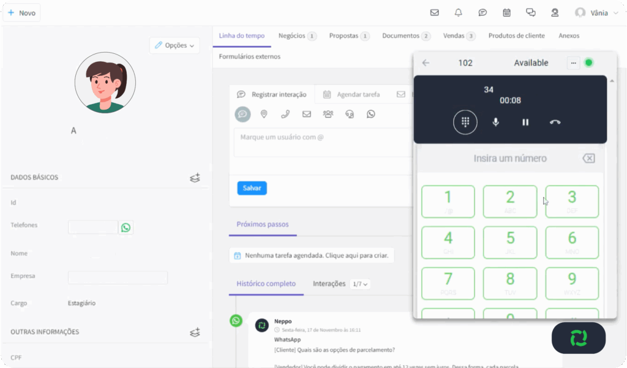Viewport: 627px width, 368px height.
Task: Delete a digit with the backspace icon
Action: [x=588, y=159]
